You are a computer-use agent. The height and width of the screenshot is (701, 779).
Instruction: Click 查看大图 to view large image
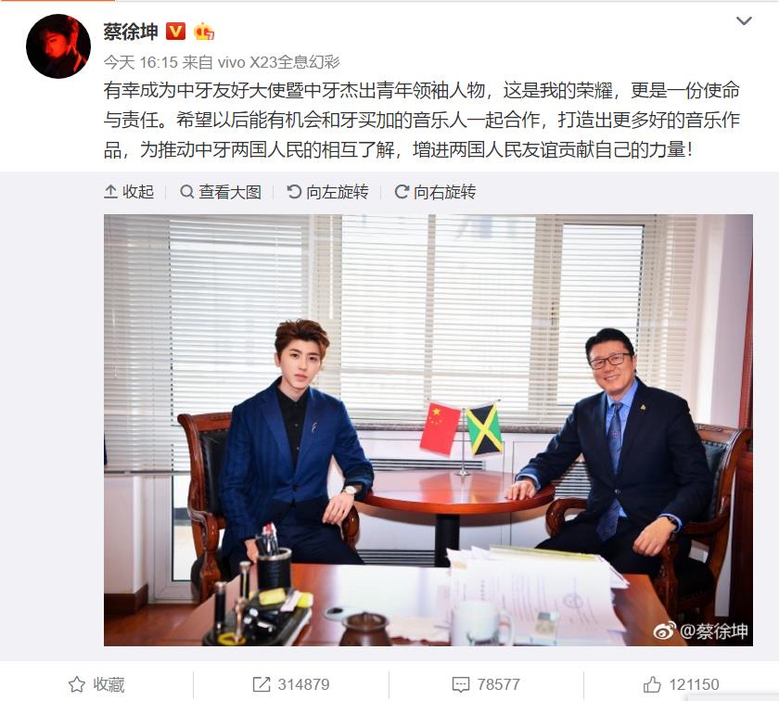click(221, 192)
